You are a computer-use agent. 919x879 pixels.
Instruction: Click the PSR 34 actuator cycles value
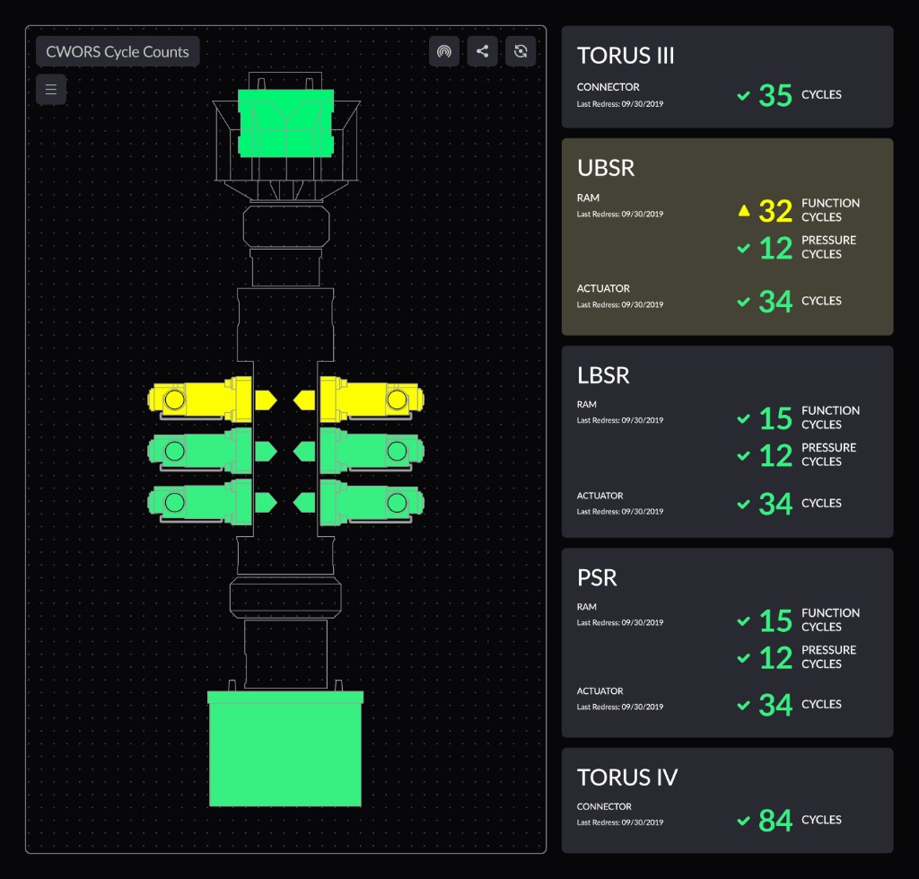(775, 705)
